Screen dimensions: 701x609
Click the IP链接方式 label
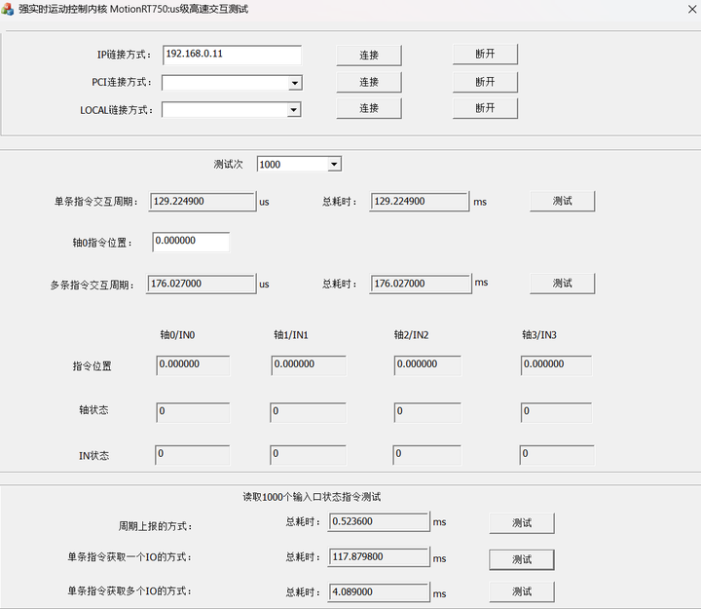coord(125,55)
